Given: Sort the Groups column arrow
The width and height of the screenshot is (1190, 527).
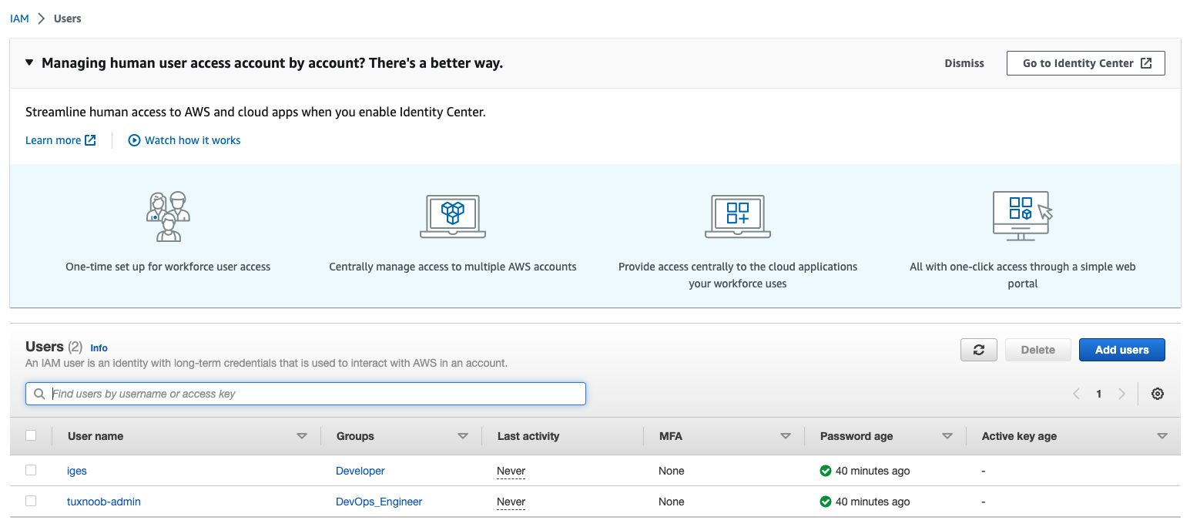Looking at the screenshot, I should click(463, 436).
